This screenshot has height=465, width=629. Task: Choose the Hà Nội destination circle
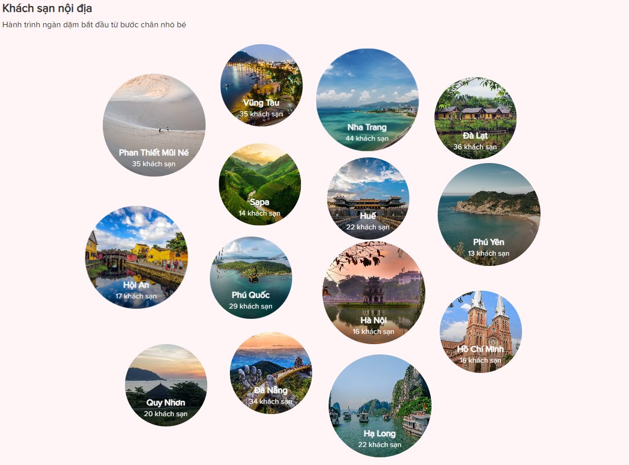click(x=374, y=293)
